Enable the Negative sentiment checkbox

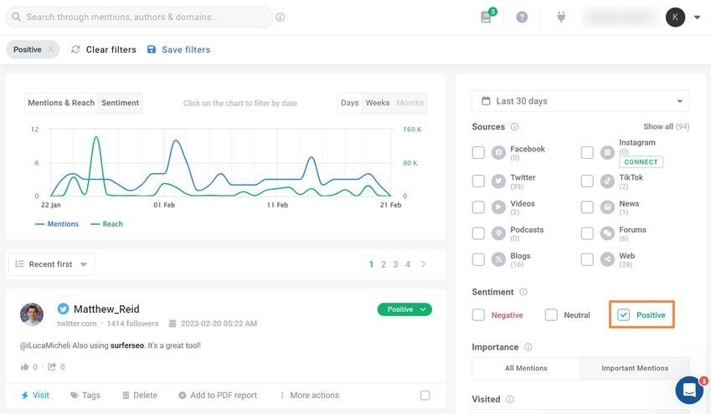[x=478, y=314]
